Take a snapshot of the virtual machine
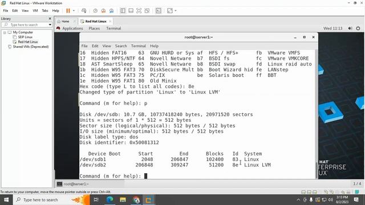The image size is (365, 205). coord(95,11)
